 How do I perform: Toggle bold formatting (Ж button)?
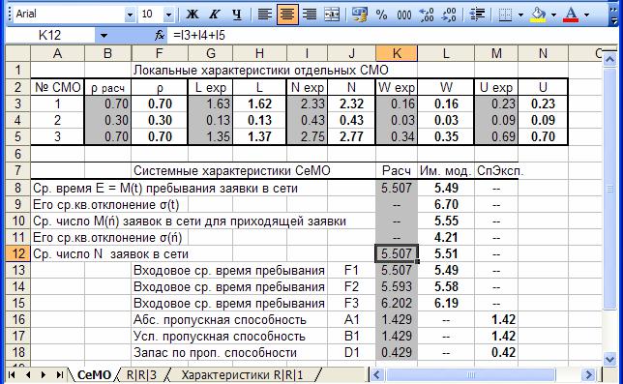click(193, 15)
